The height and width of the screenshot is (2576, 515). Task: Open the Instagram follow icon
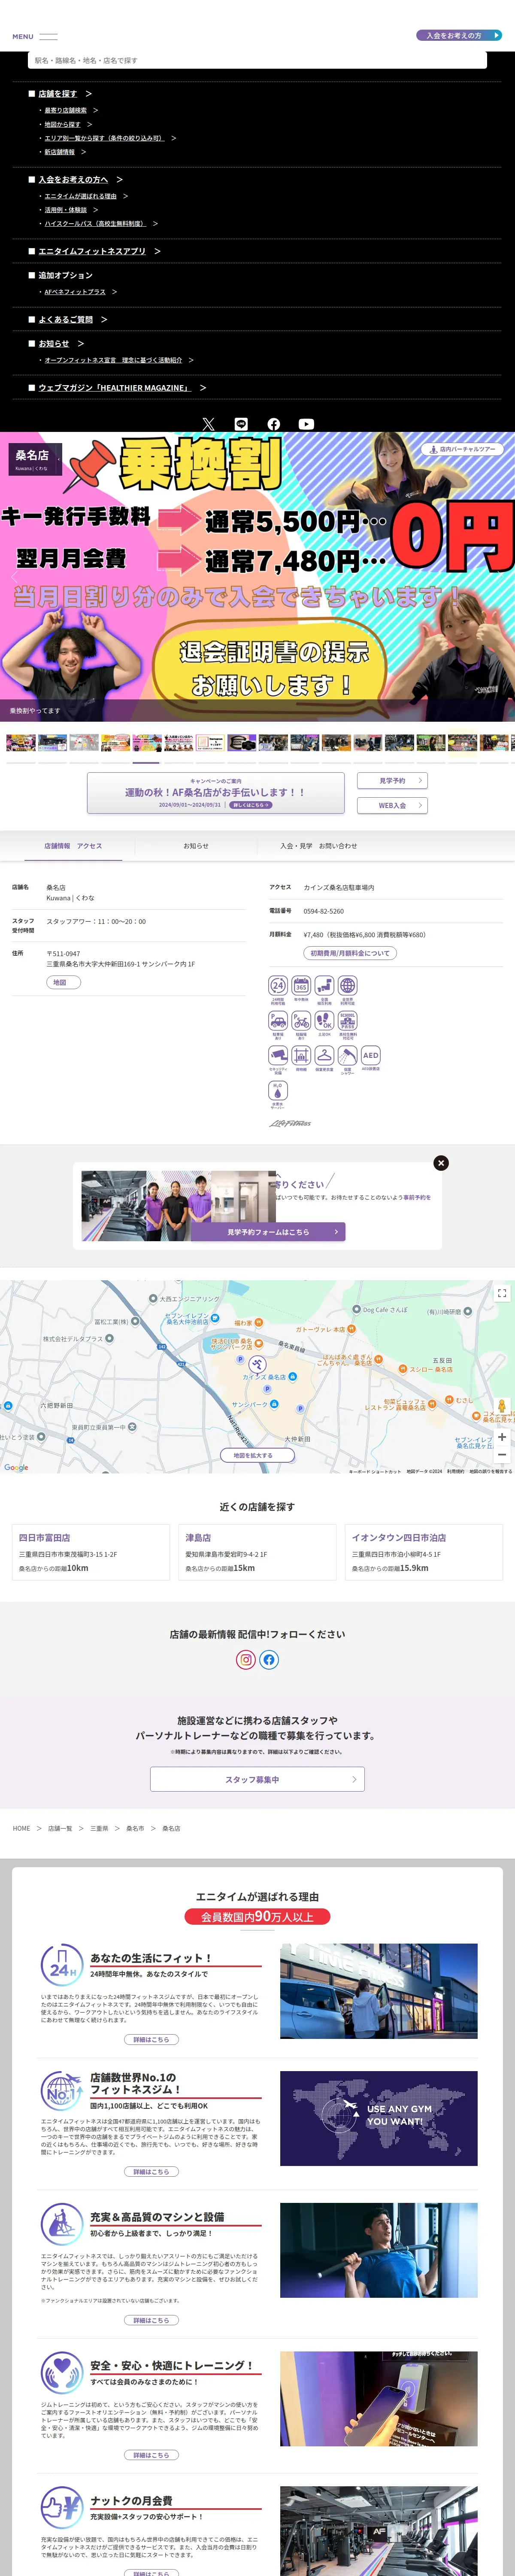pos(246,1660)
